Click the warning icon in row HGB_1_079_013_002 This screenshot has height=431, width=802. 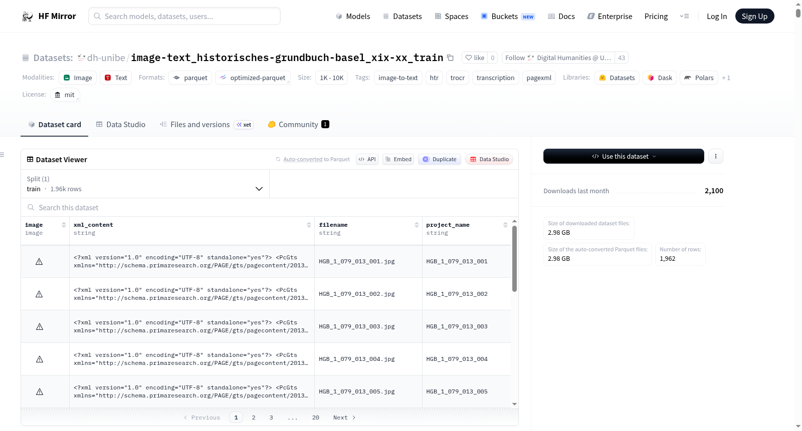click(39, 294)
